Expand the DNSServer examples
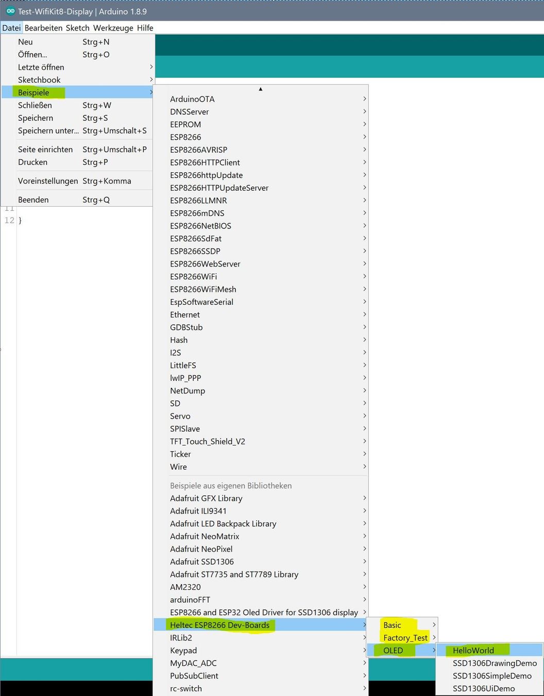 261,112
